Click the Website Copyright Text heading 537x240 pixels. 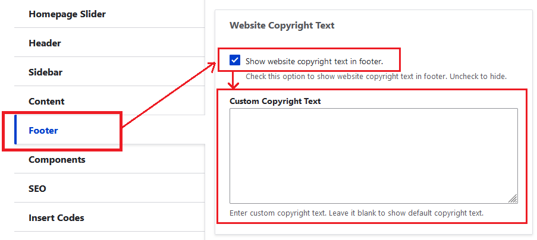point(282,26)
